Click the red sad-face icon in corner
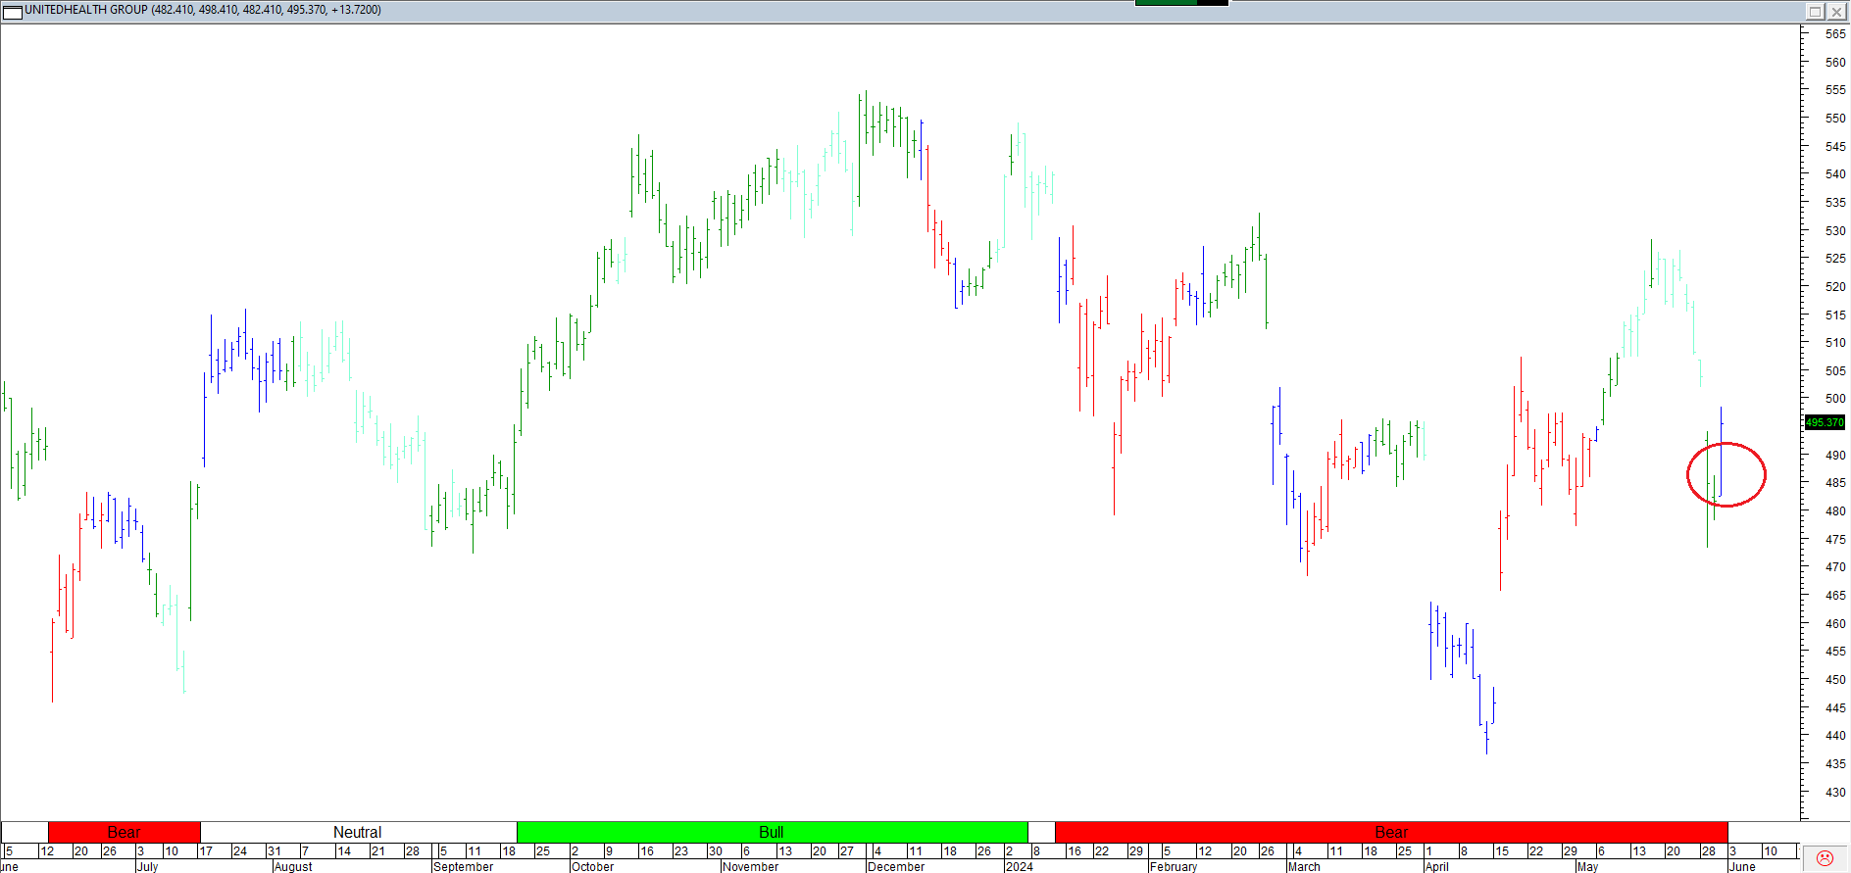 point(1825,858)
